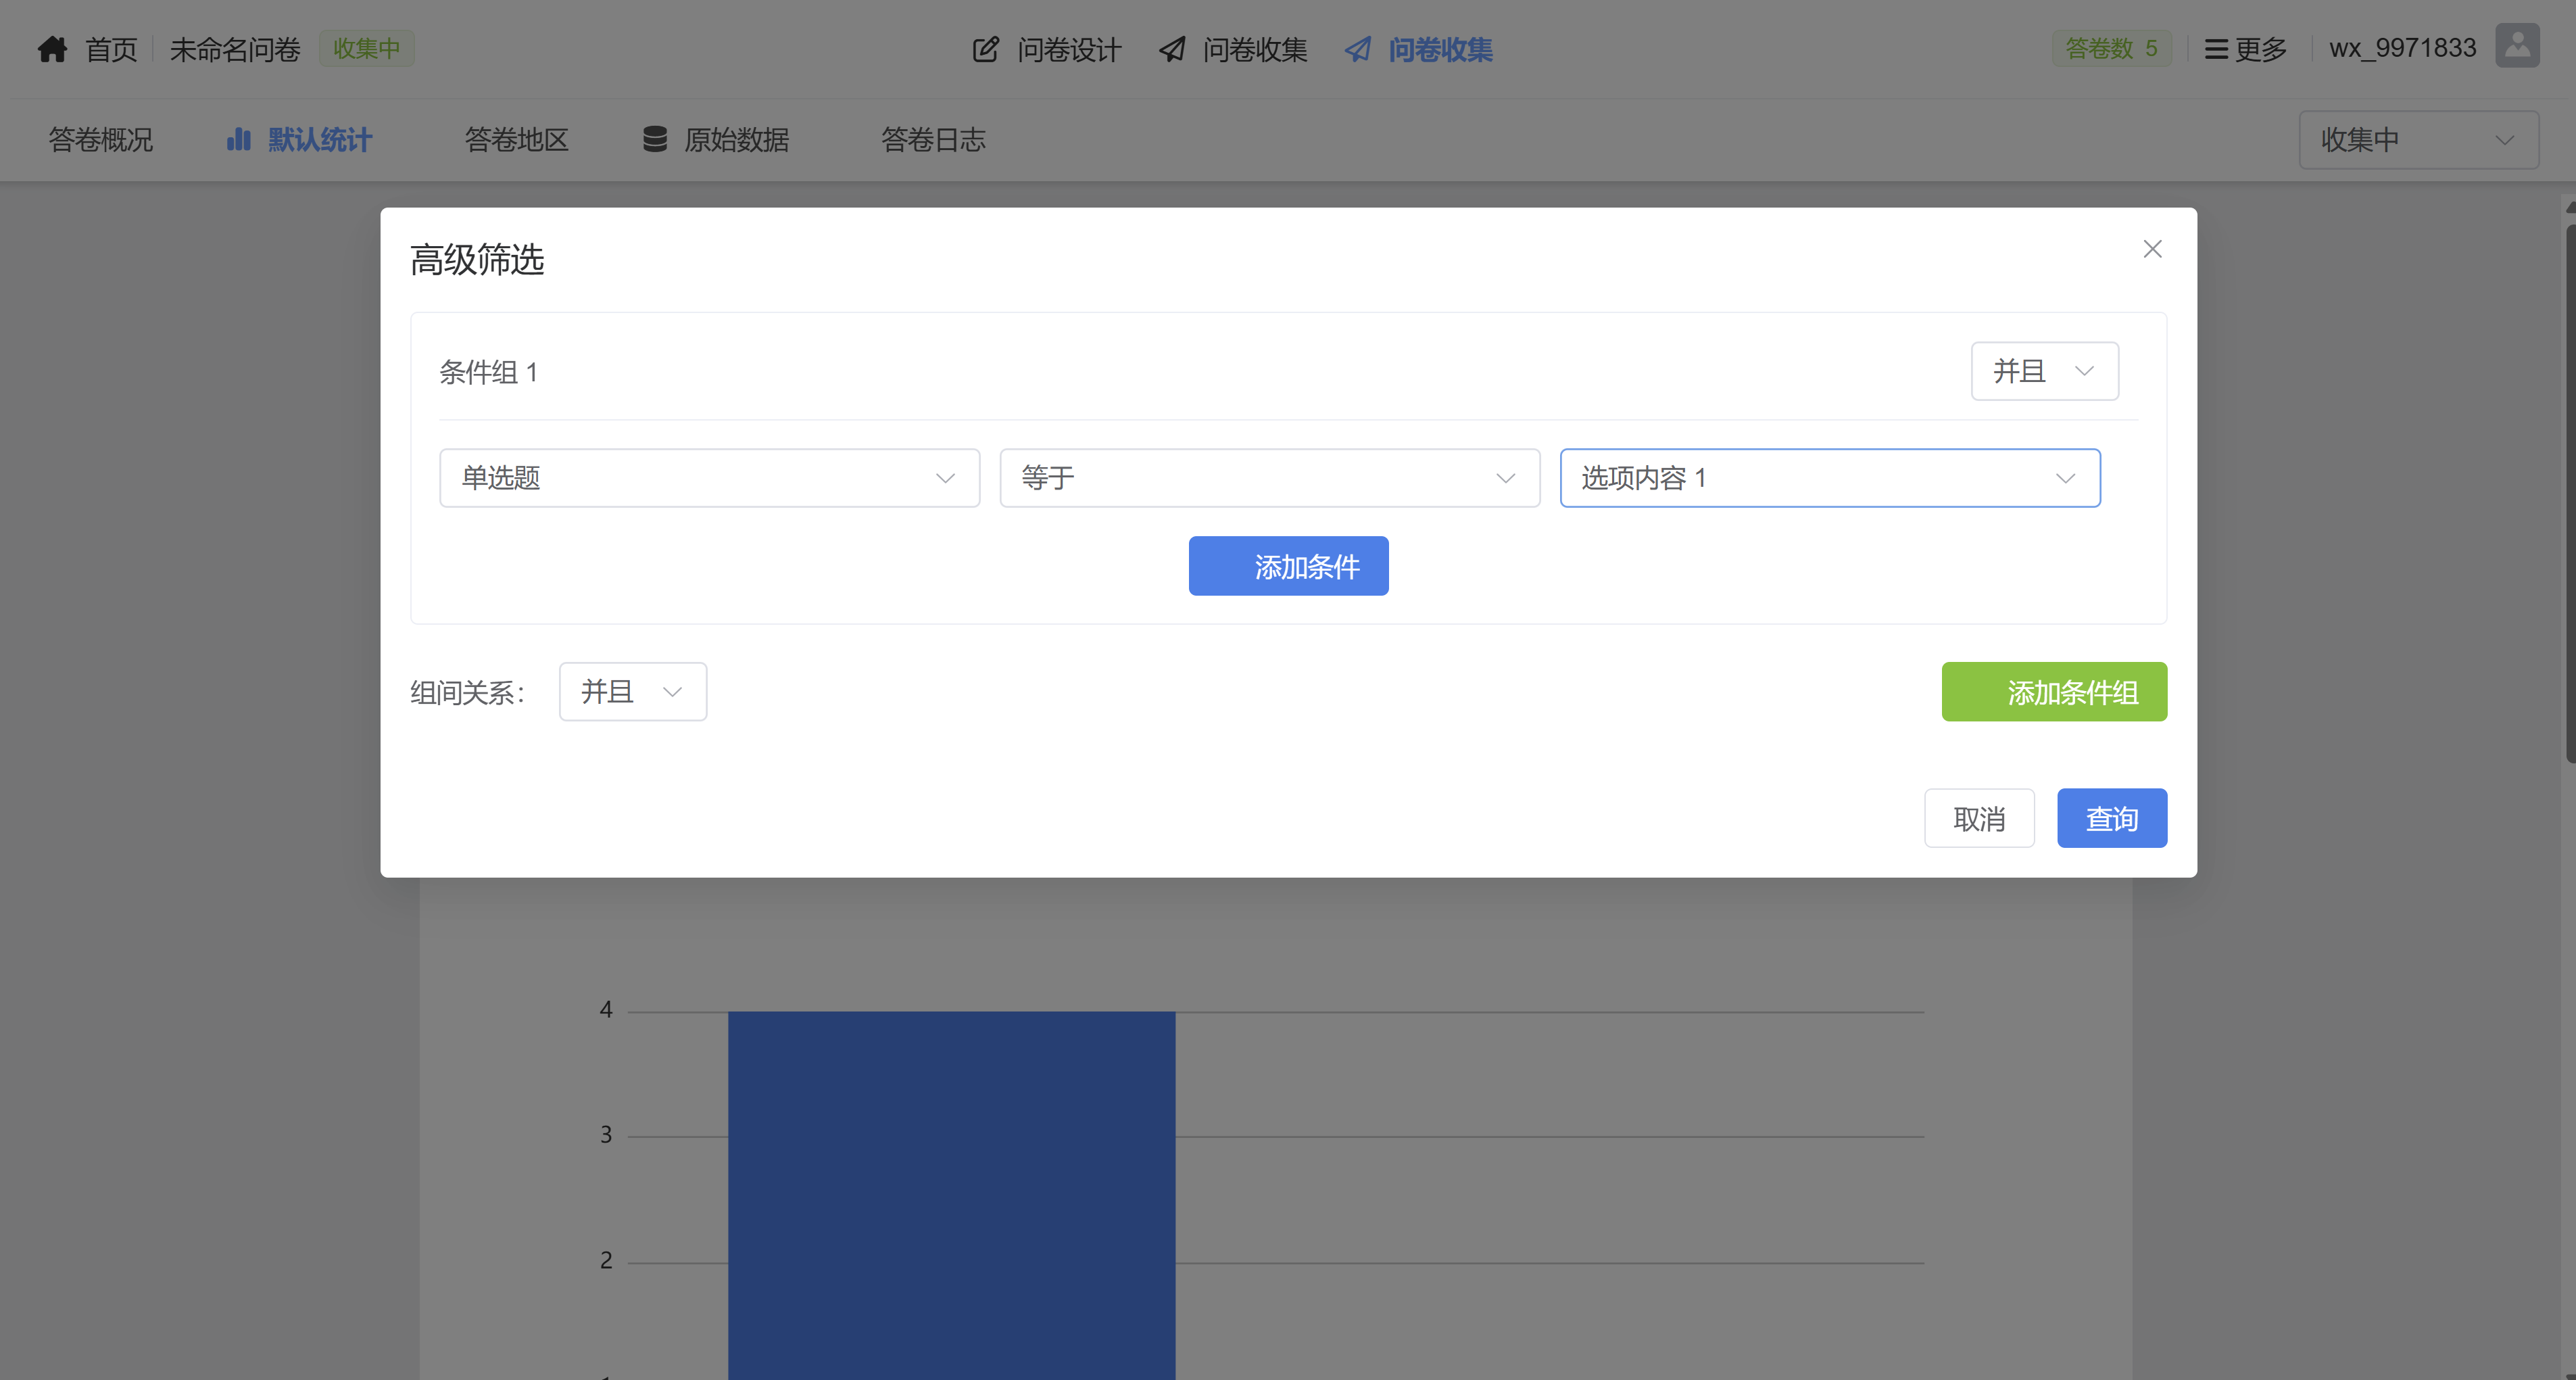Switch to the 答卷概况 tab
2576x1380 pixels.
[x=100, y=140]
